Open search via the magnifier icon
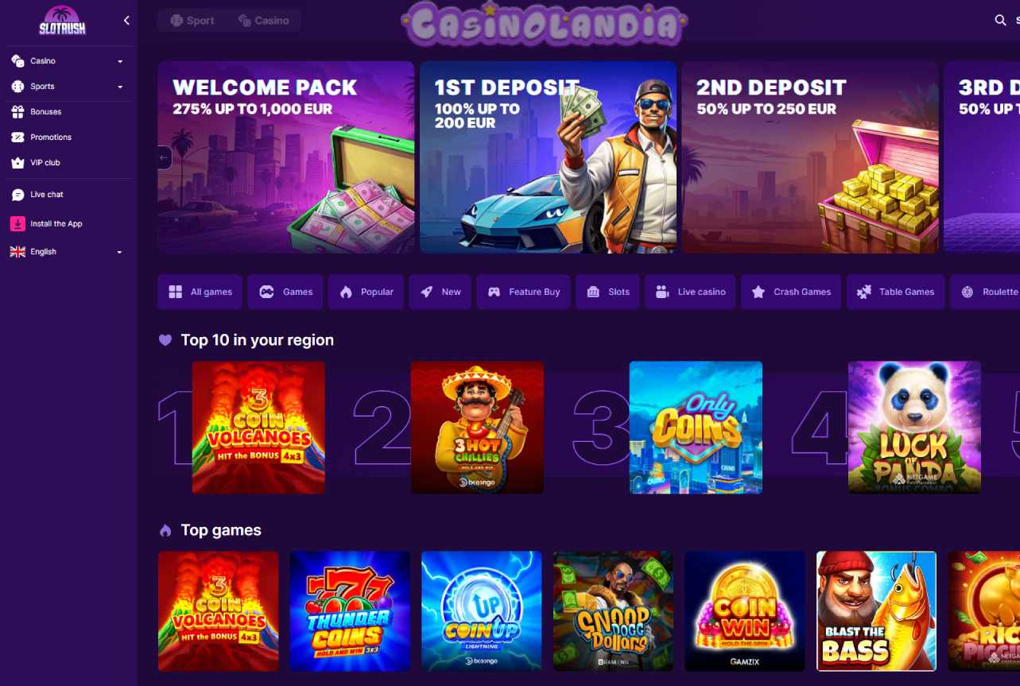Viewport: 1020px width, 686px height. click(x=1000, y=21)
